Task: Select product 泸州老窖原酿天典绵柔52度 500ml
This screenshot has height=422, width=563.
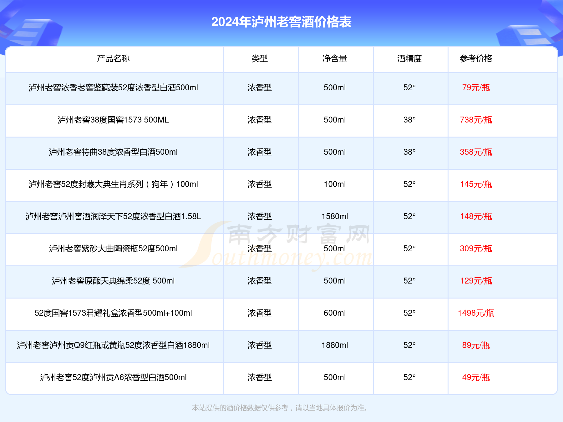Action: pos(113,281)
